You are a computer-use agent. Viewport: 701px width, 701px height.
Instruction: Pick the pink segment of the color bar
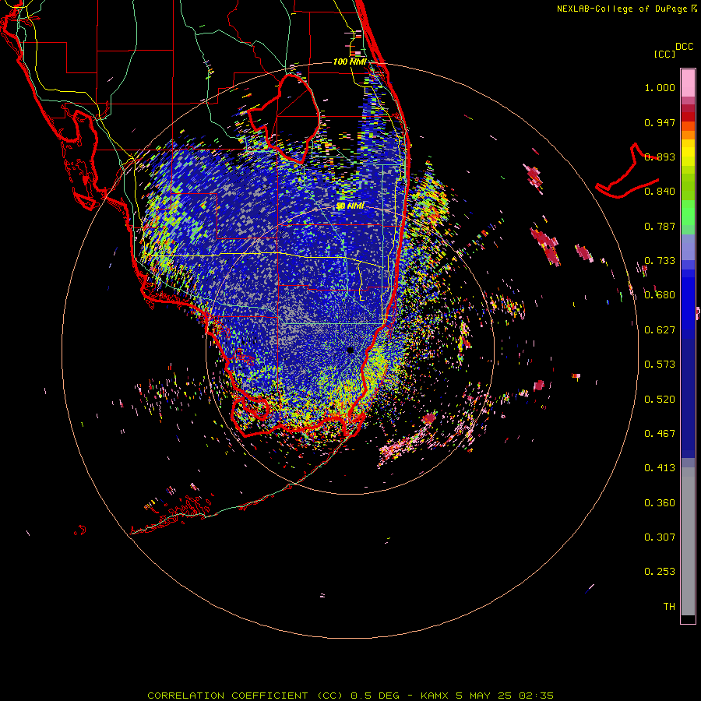tap(688, 83)
